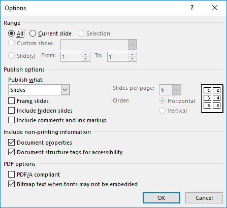Click the Cancel button
The image size is (227, 208).
tap(204, 198)
